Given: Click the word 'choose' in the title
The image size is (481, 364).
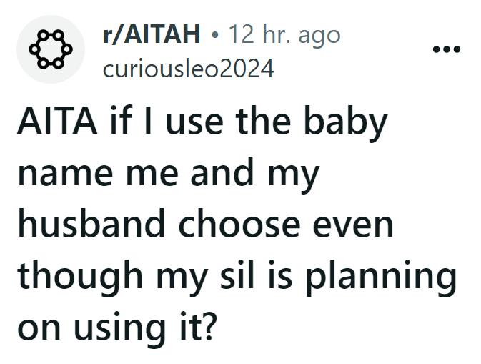Looking at the screenshot, I should (239, 223).
